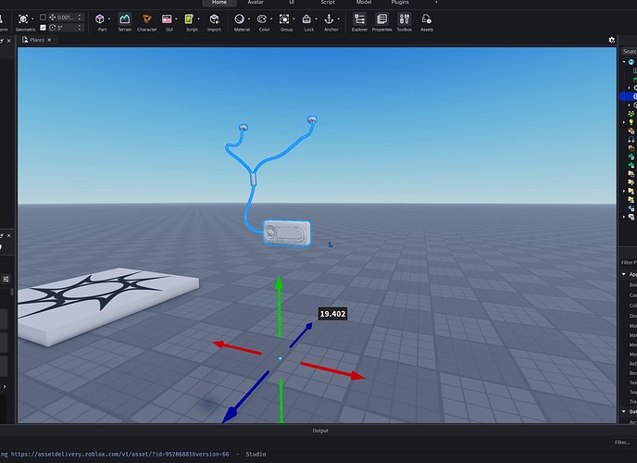Select the Geometric transform mode icon

pos(23,19)
